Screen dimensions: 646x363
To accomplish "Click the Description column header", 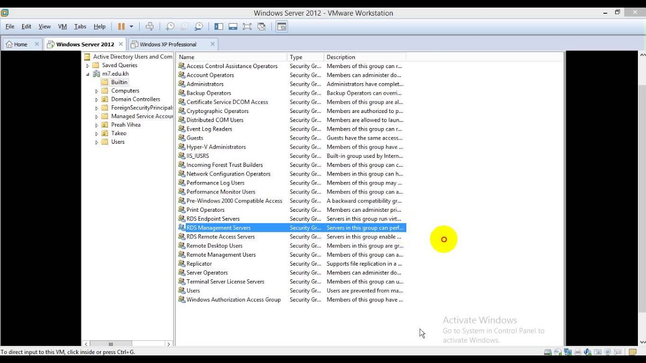I will tap(364, 57).
